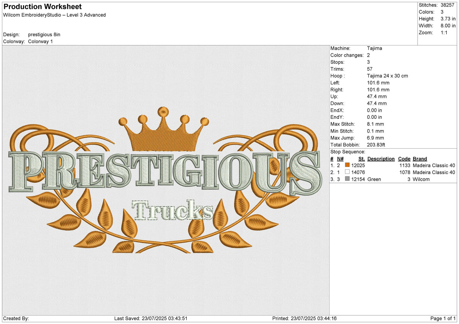Select the Right value 101.6 mm

378,89
